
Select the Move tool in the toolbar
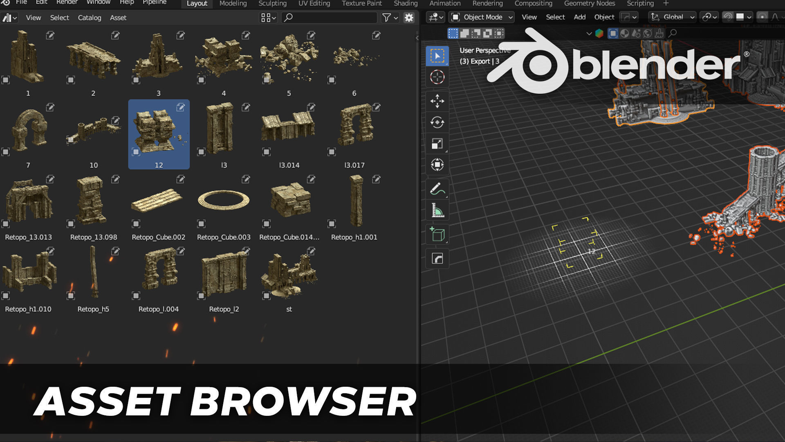pyautogui.click(x=437, y=101)
